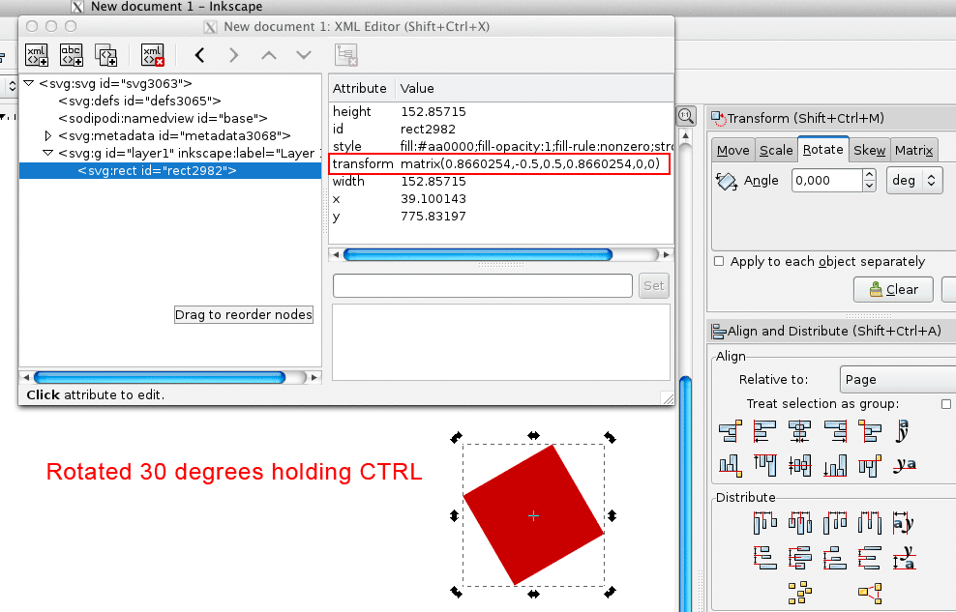Enable Apply to each object separately
The image size is (956, 612).
pos(719,262)
